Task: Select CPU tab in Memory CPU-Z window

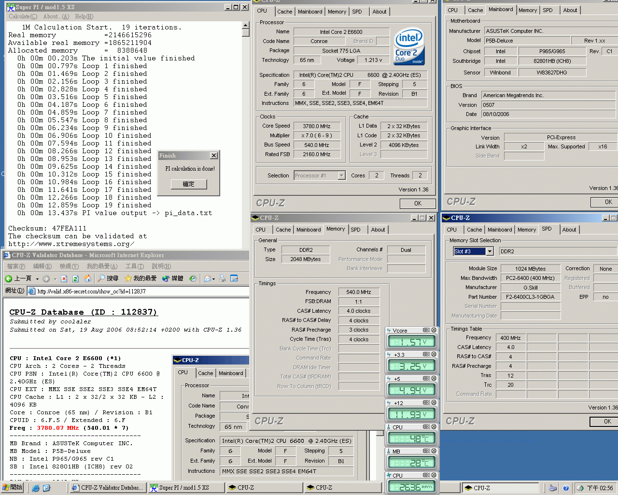Action: [x=261, y=230]
